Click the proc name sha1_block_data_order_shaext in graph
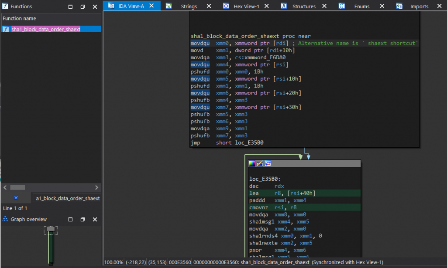This screenshot has width=447, height=268. (x=235, y=36)
